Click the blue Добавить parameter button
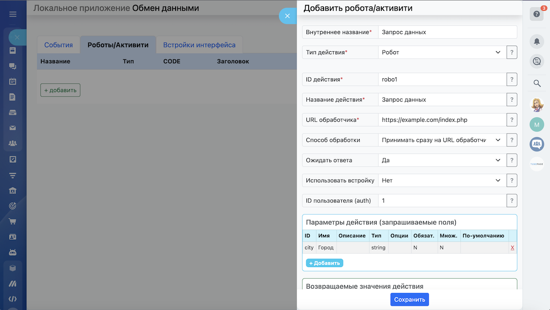This screenshot has width=550, height=310. (x=324, y=263)
